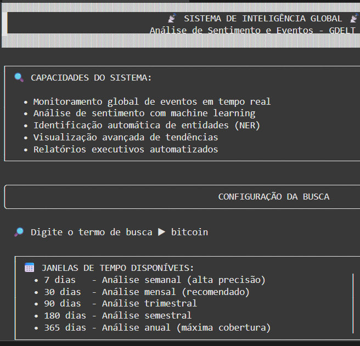The width and height of the screenshot is (360, 346).
Task: Click the 365 dias Análise anual line
Action: click(x=157, y=327)
